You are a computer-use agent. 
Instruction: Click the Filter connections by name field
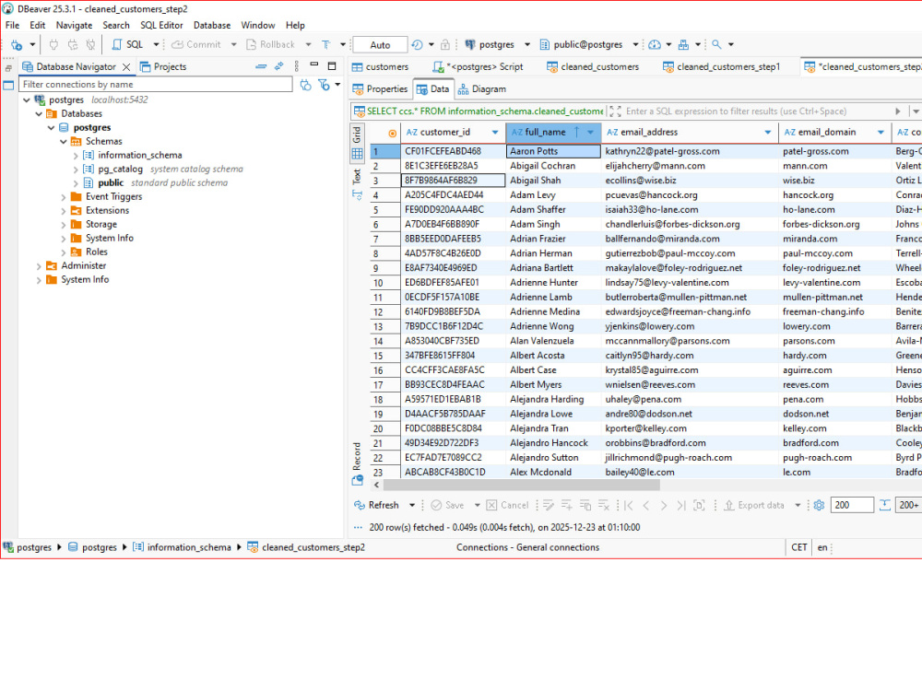point(156,85)
